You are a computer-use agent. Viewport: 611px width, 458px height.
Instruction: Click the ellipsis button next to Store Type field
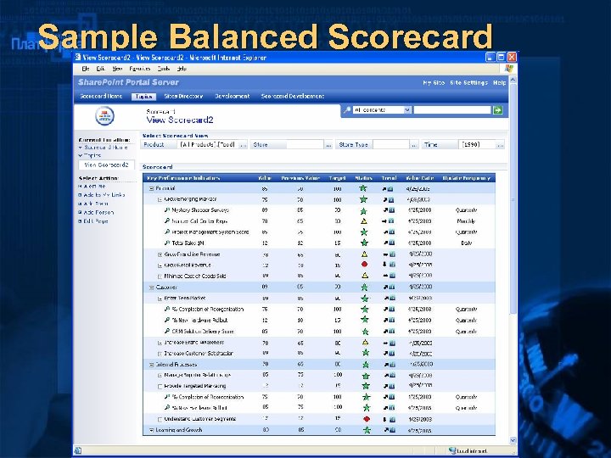click(x=414, y=145)
